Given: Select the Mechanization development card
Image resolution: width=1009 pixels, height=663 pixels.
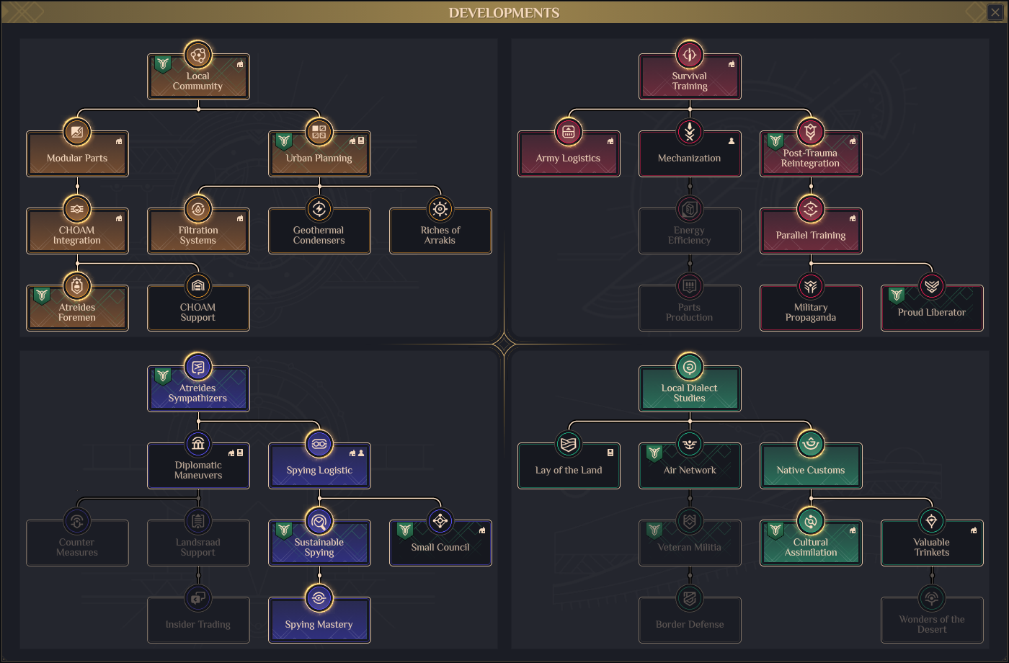Looking at the screenshot, I should (x=690, y=153).
